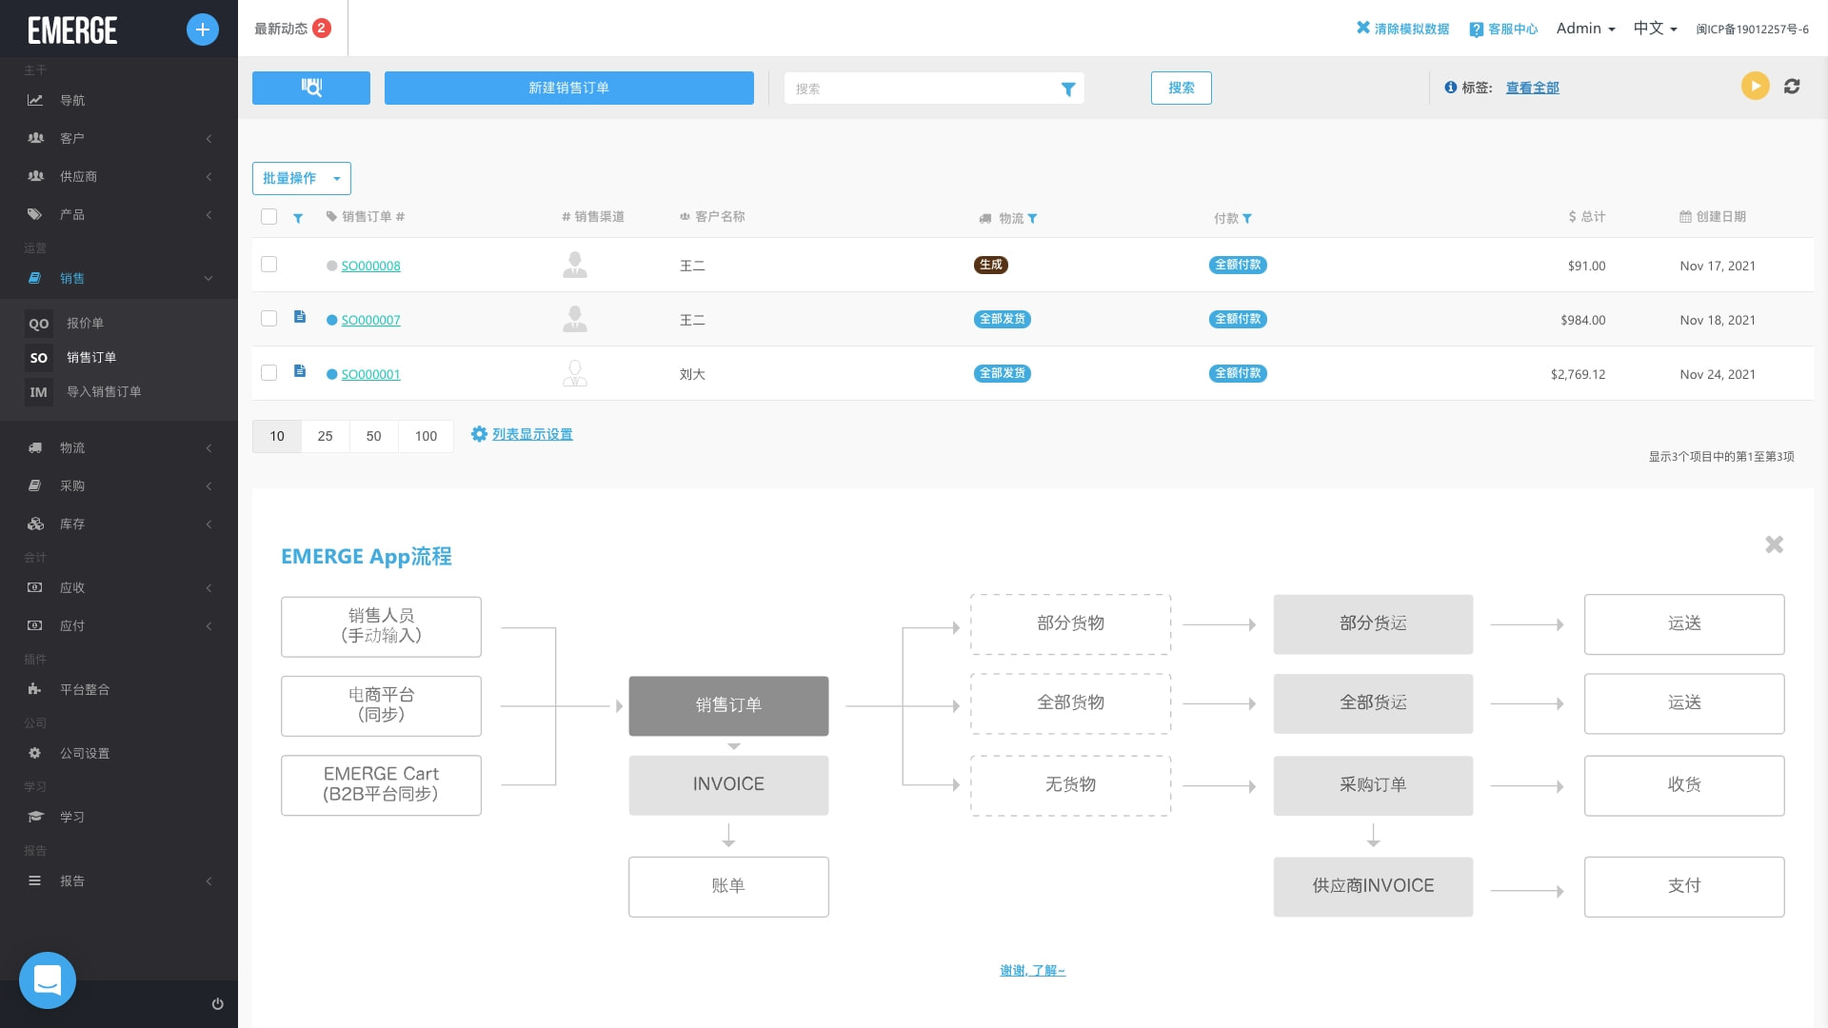The width and height of the screenshot is (1828, 1028).
Task: Toggle the select-all orders checkbox
Action: click(268, 217)
